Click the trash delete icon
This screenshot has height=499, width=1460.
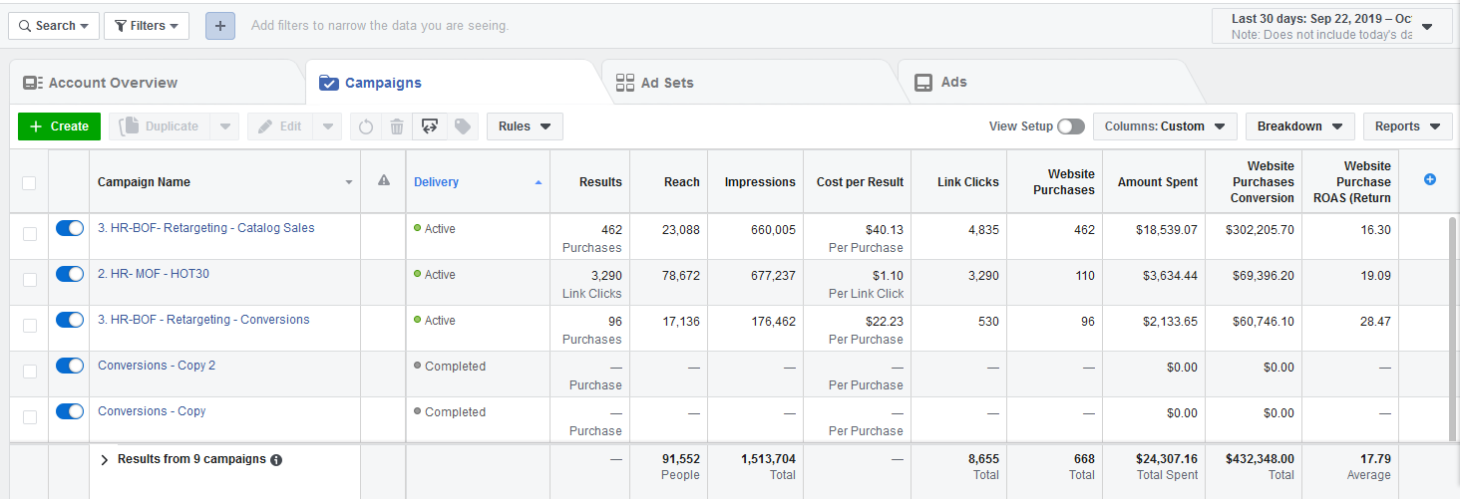[x=397, y=126]
